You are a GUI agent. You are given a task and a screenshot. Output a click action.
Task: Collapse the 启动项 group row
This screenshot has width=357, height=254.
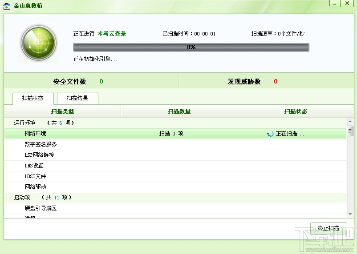pos(175,198)
